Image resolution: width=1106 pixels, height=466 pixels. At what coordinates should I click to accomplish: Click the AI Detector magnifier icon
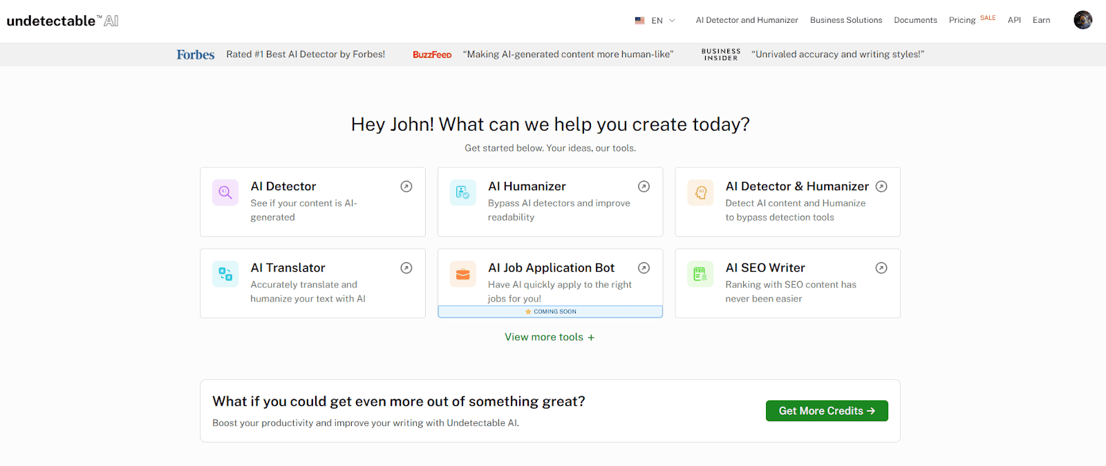pos(225,193)
